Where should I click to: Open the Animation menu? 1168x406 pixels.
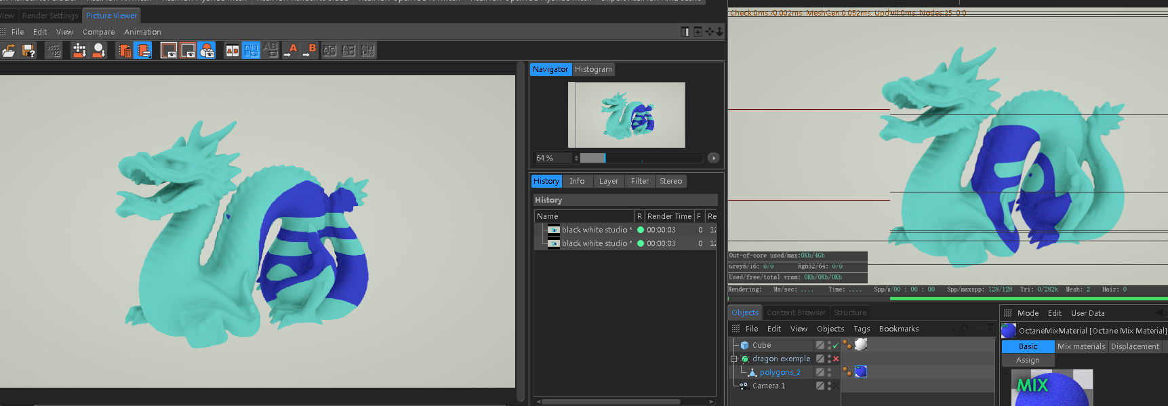[142, 32]
